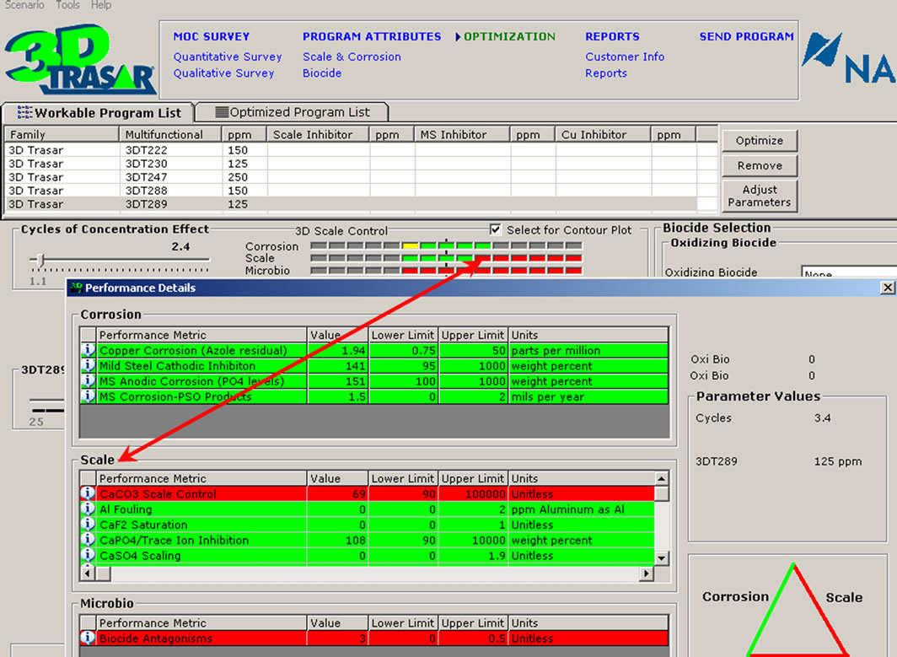Screen dimensions: 897x657
Task: Open info for MS Corrosion-PSO Products
Action: coord(88,396)
